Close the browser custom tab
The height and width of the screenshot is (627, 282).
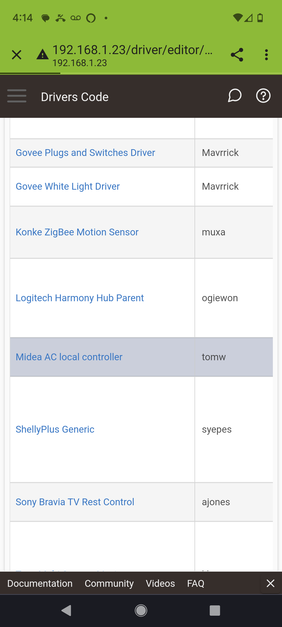tap(17, 55)
